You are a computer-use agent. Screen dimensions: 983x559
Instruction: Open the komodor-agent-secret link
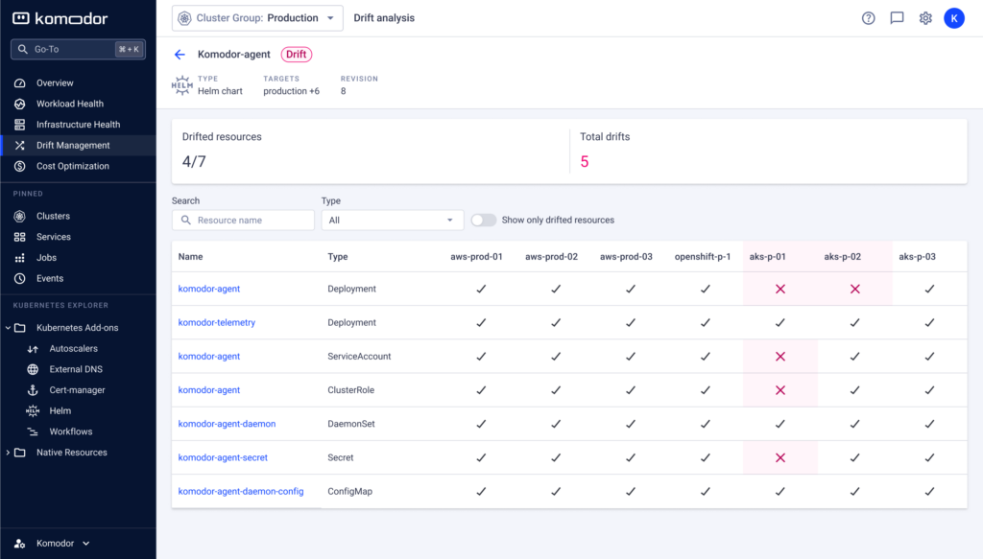(223, 457)
